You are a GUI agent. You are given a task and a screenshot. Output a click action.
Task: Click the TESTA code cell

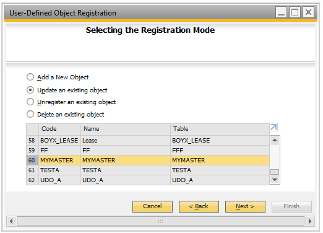[59, 170]
